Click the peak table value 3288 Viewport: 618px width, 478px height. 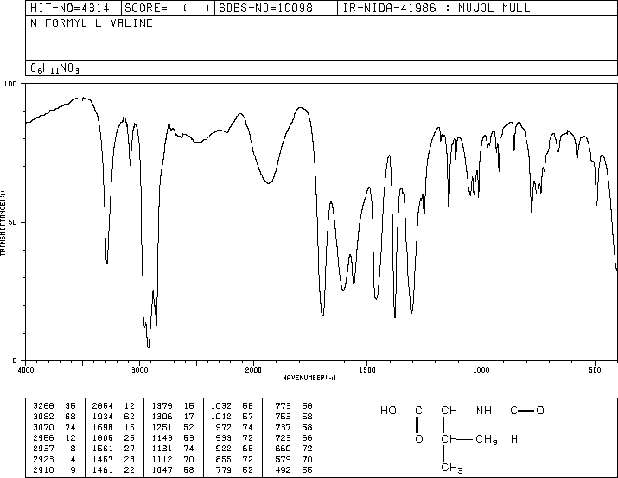(43, 405)
